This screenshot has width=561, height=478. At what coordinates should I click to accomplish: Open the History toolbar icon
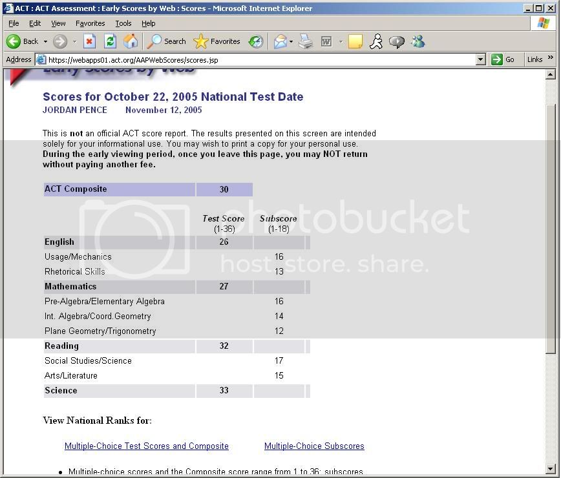(x=256, y=41)
